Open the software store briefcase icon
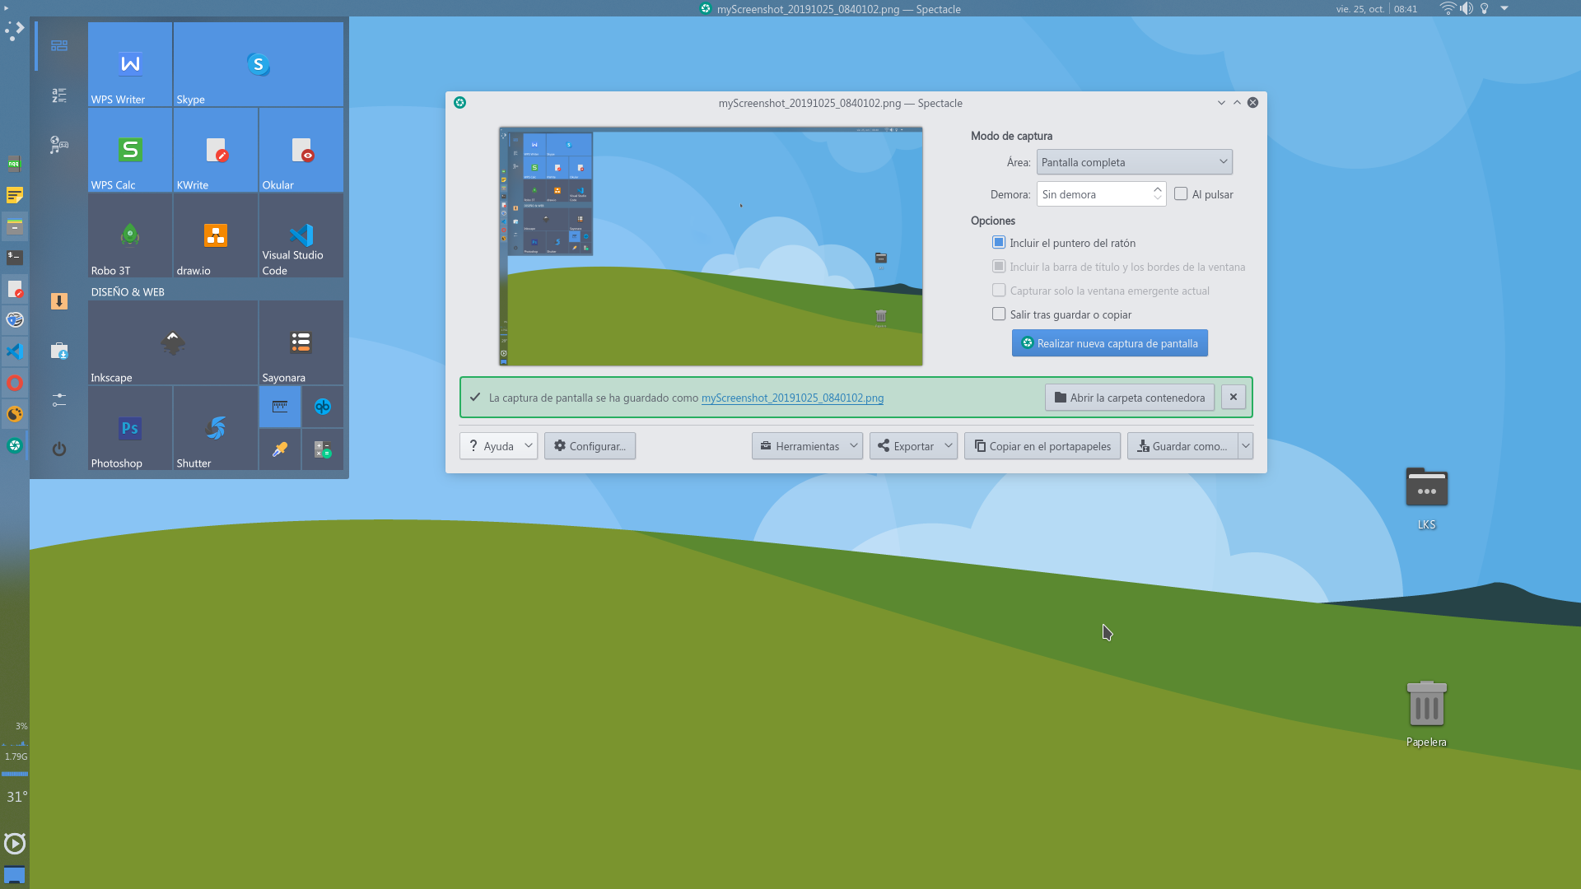The image size is (1581, 889). tap(59, 351)
